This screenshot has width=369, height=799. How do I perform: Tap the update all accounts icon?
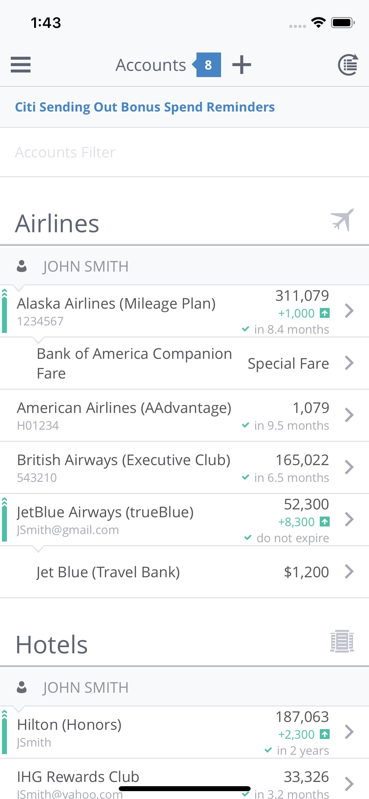pyautogui.click(x=348, y=65)
